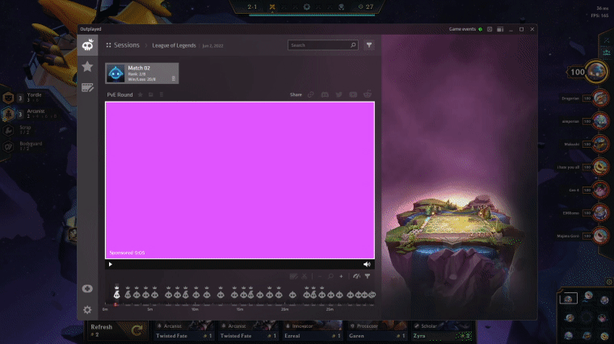
Task: Switch layout via title bar panel icon
Action: click(x=500, y=29)
